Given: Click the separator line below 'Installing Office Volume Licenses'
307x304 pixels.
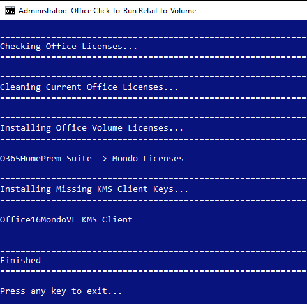Looking at the screenshot, I should click(x=153, y=138).
